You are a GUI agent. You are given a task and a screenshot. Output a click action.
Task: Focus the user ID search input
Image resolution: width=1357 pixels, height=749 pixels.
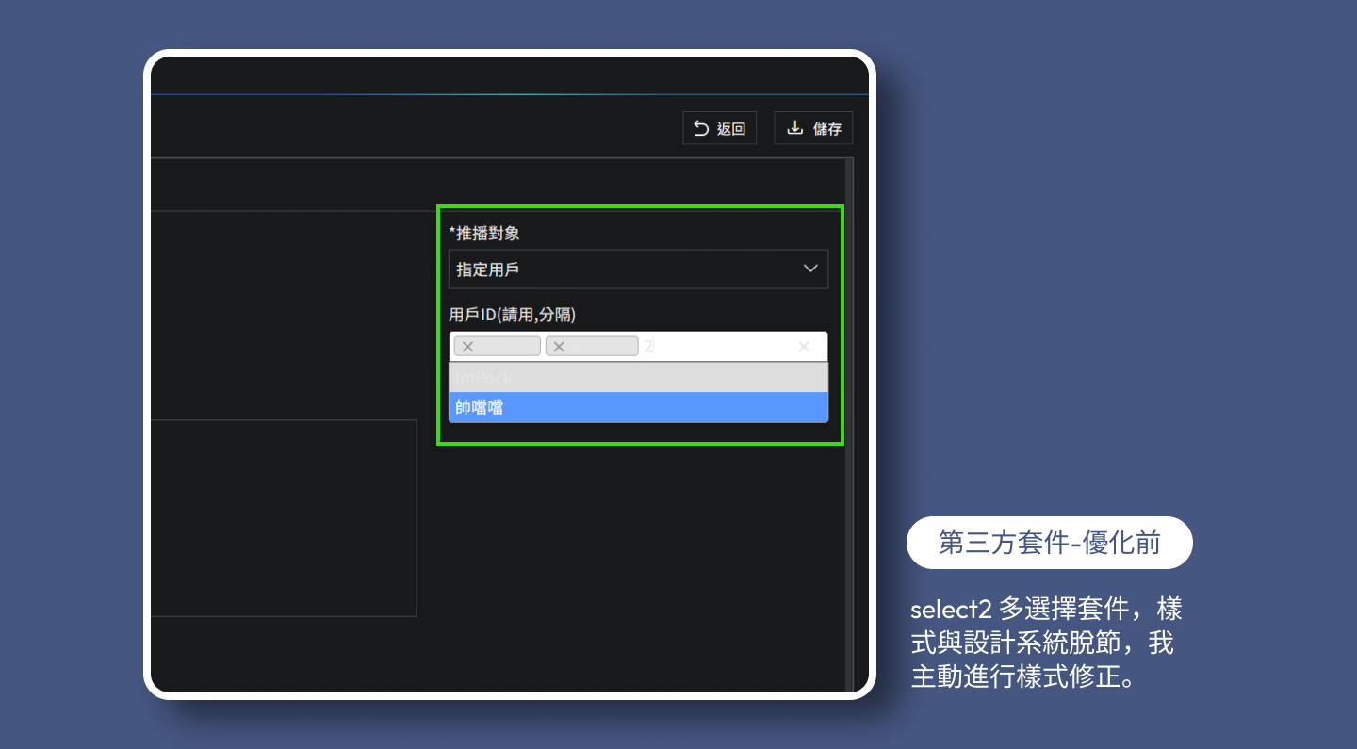coord(716,347)
